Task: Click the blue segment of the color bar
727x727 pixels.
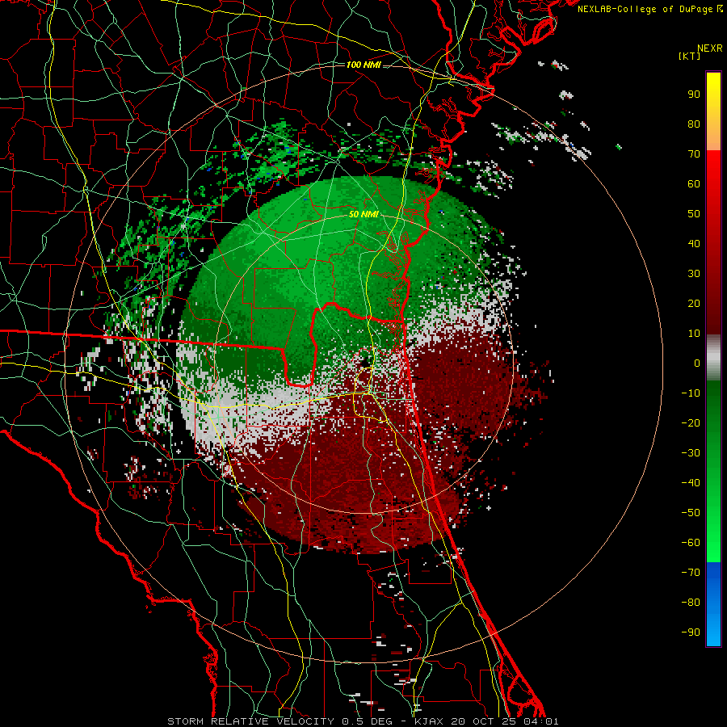Action: click(x=713, y=604)
